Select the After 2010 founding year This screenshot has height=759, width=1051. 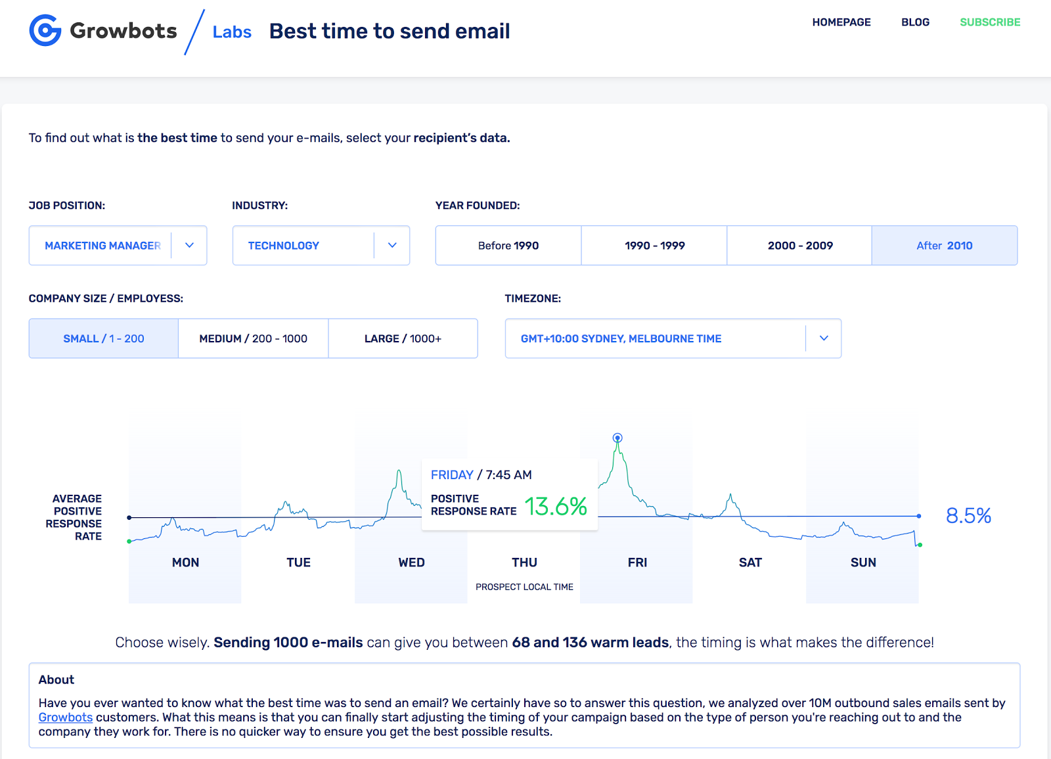(x=945, y=246)
